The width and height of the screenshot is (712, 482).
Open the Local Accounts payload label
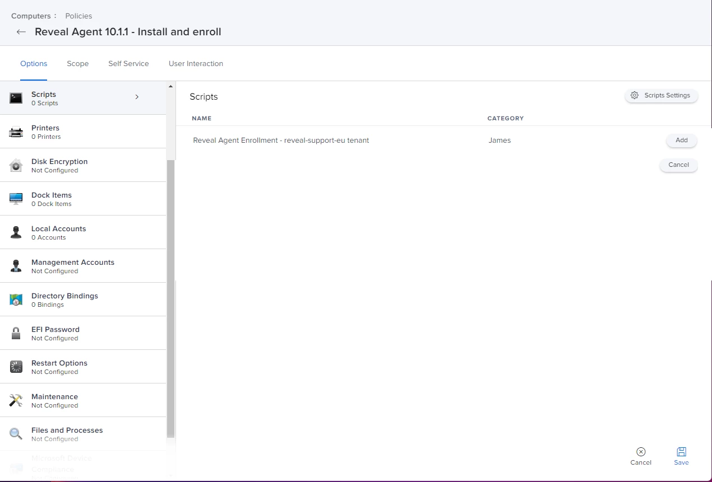pyautogui.click(x=59, y=229)
